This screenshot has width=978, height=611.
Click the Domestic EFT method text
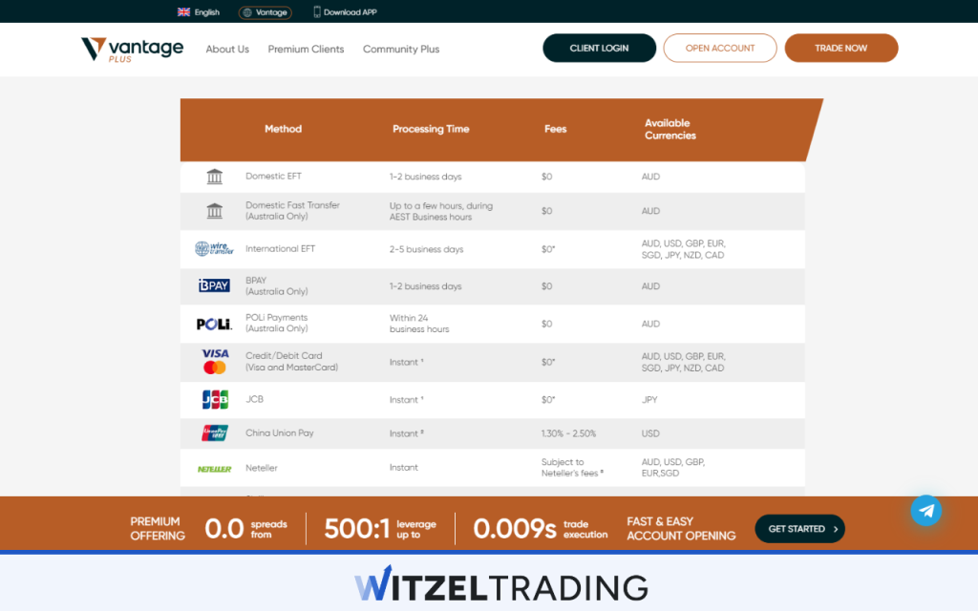(x=273, y=177)
